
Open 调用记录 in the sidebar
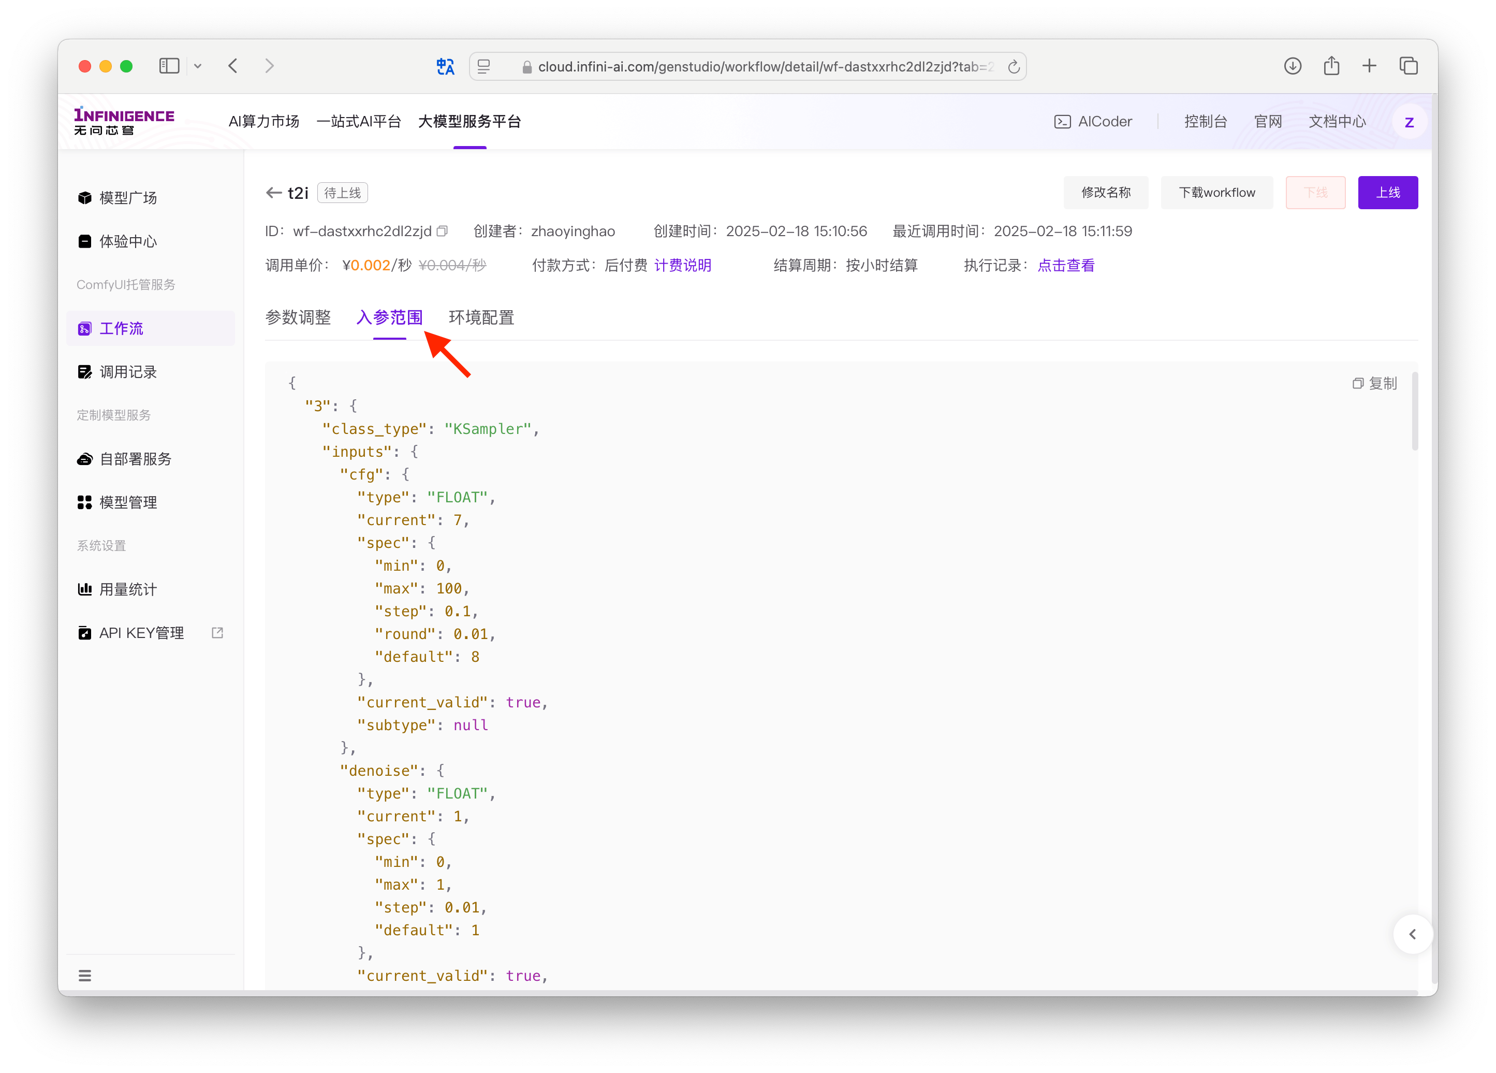pos(151,372)
